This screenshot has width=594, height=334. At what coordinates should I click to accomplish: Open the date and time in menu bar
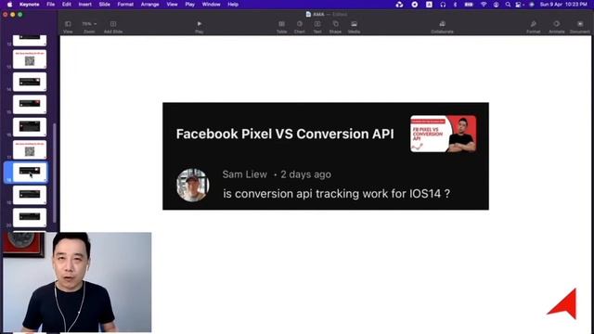click(x=563, y=5)
